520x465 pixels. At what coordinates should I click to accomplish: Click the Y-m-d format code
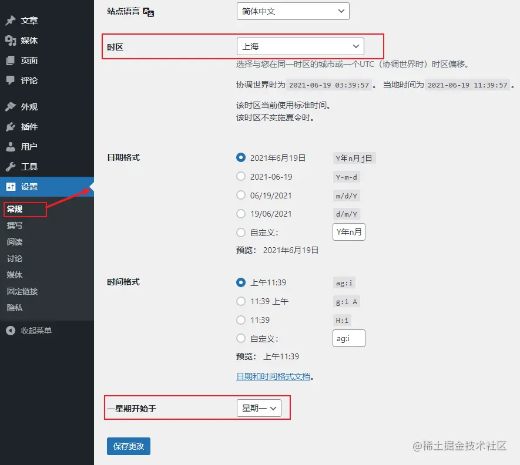(346, 177)
